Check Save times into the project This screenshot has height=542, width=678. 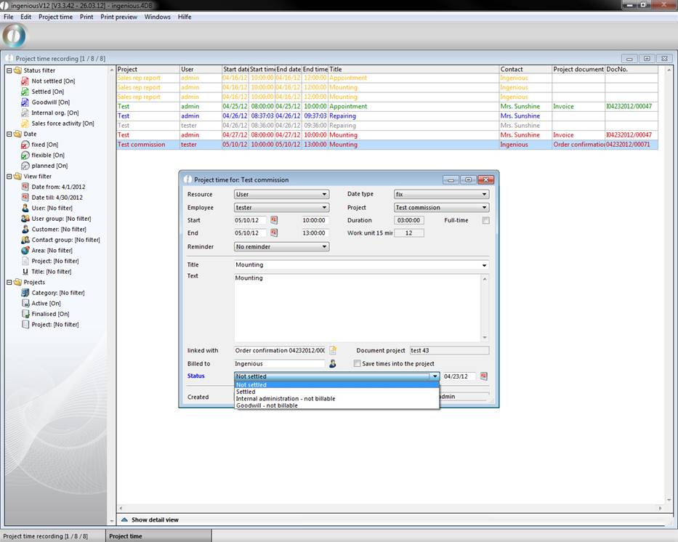(x=357, y=363)
